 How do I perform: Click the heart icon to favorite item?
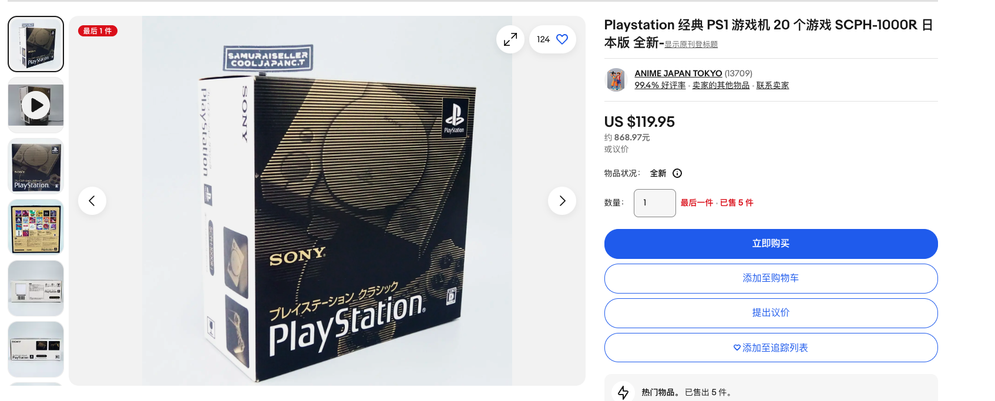point(562,39)
